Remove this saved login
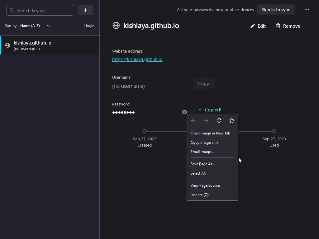The image size is (319, 239). (288, 26)
